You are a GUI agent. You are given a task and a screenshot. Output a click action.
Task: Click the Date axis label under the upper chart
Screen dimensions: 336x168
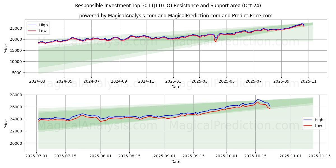tap(176, 87)
